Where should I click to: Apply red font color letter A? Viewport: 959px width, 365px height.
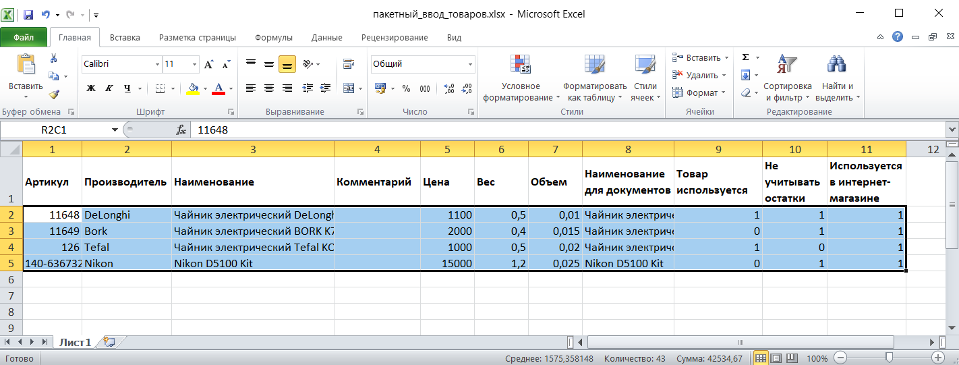(218, 88)
